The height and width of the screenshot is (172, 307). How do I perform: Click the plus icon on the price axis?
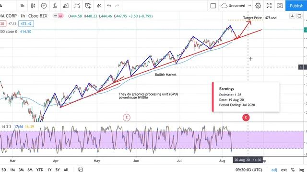tap(301, 67)
